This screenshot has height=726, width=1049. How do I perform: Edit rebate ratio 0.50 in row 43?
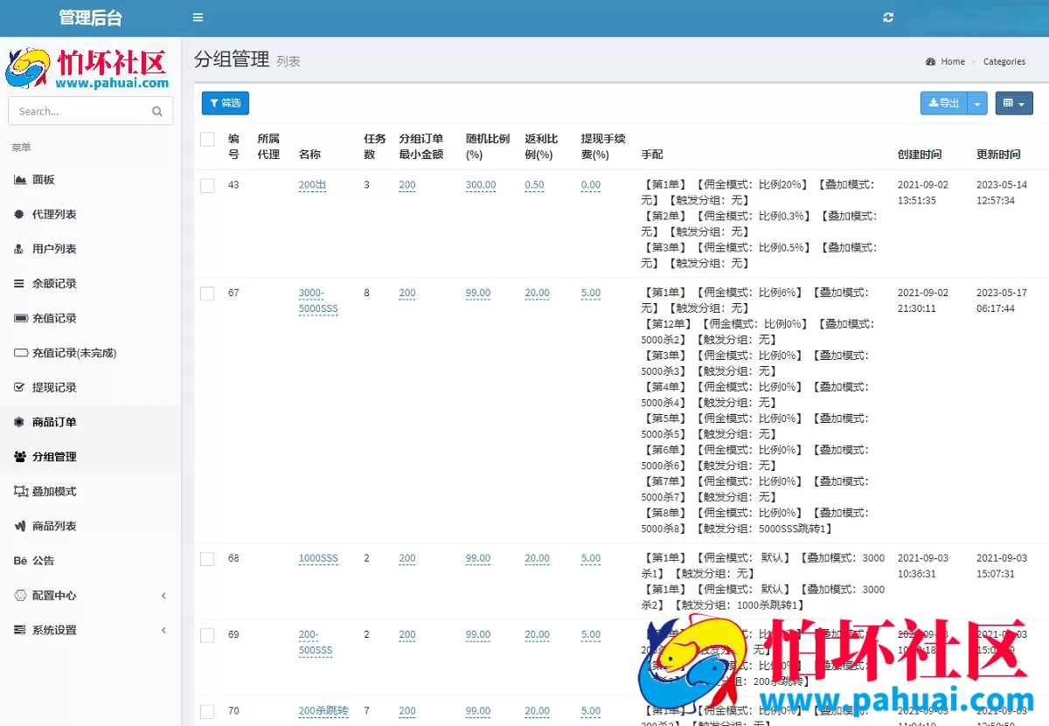pos(534,185)
